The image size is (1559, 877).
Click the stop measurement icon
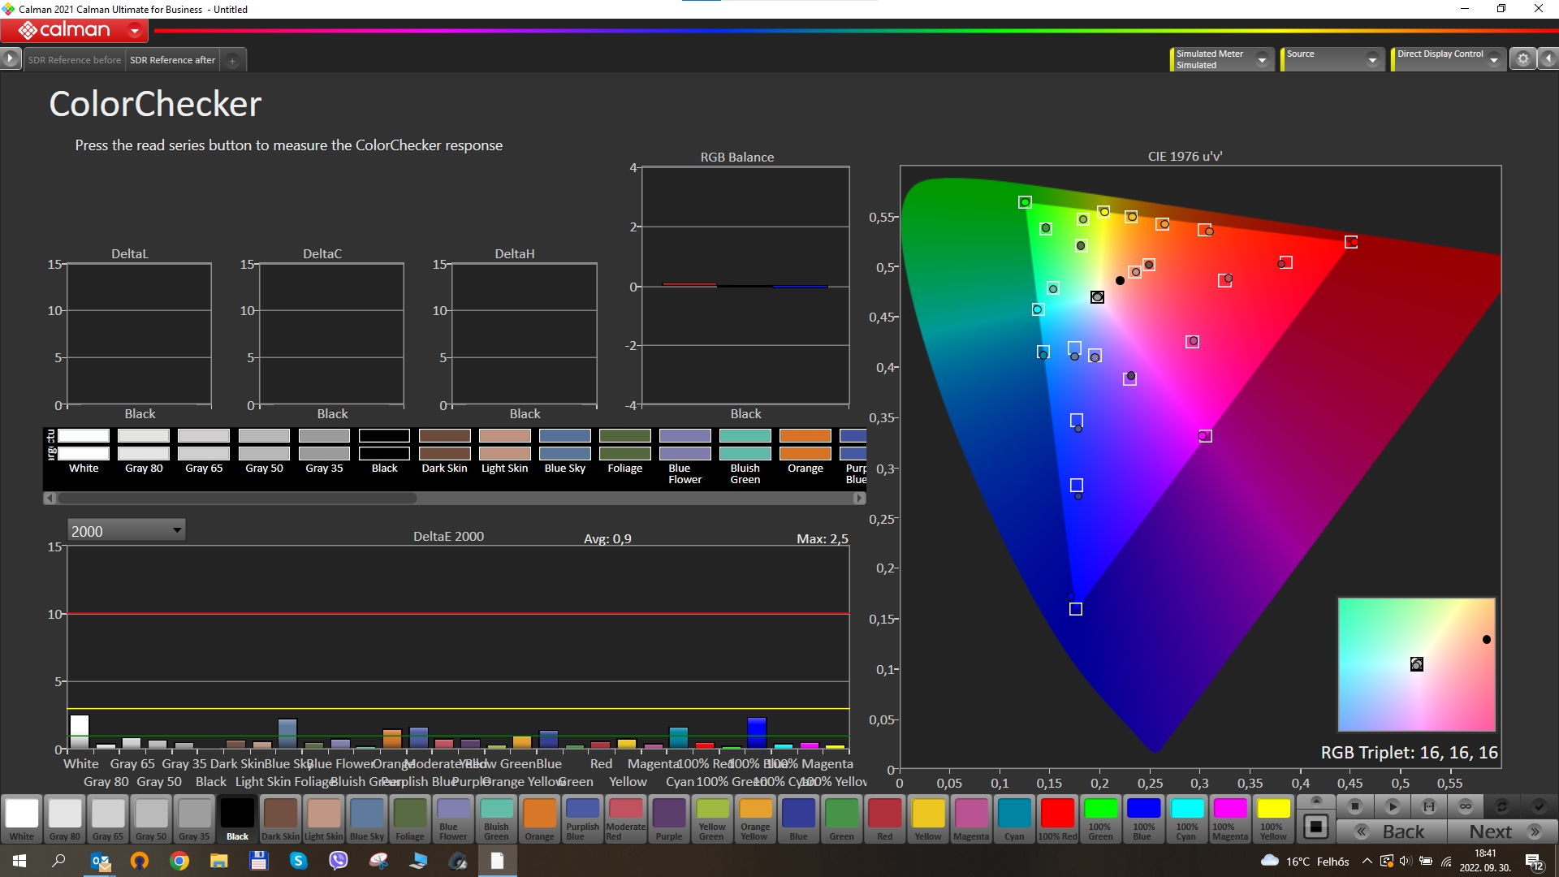tap(1354, 806)
